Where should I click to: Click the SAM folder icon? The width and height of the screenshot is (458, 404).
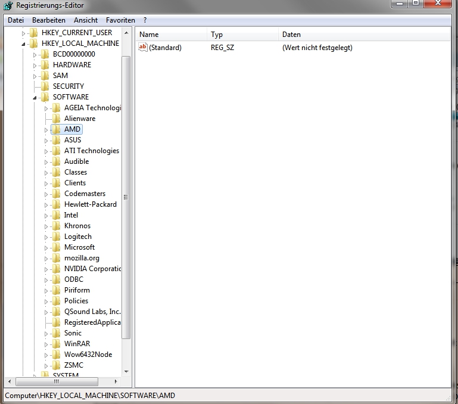click(x=45, y=76)
